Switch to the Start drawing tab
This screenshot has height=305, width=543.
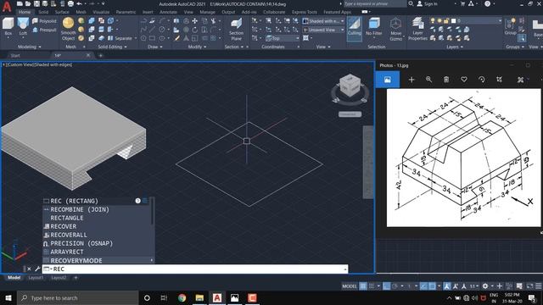15,55
